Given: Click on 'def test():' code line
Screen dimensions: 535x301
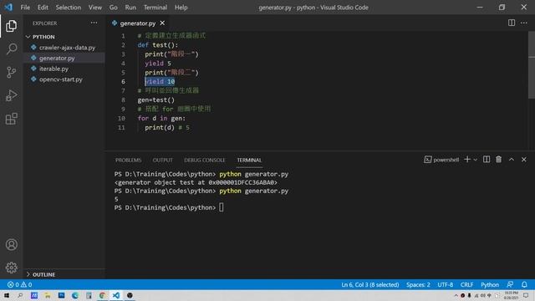Looking at the screenshot, I should [158, 45].
